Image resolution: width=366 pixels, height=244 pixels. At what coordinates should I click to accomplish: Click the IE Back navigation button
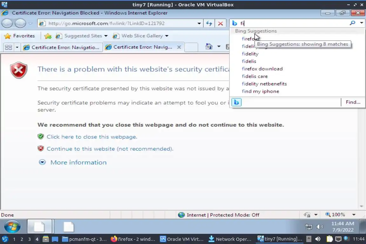point(7,23)
